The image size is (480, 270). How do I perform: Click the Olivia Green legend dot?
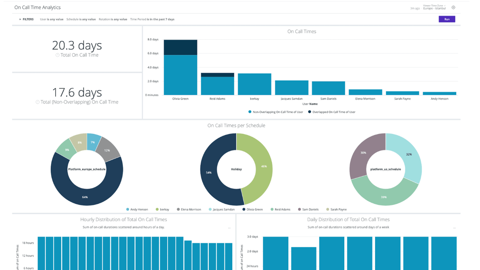[244, 209]
